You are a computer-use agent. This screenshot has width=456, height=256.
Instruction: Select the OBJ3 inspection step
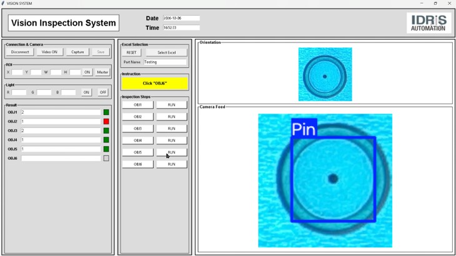point(137,129)
